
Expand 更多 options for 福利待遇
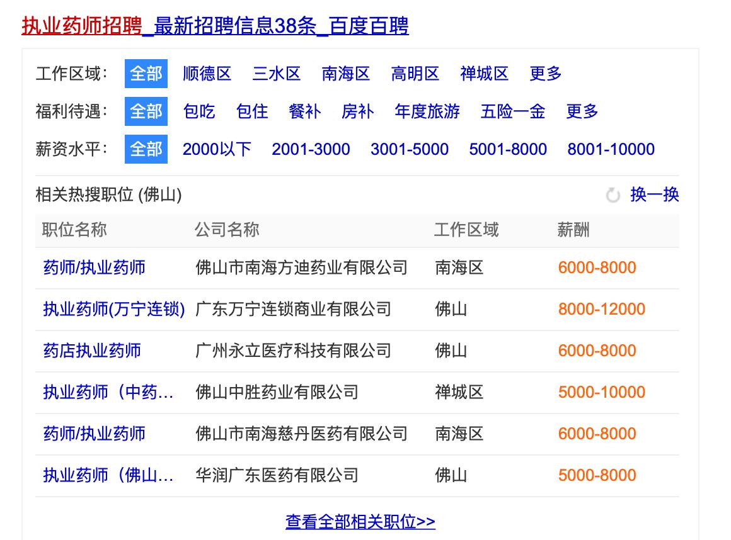coord(582,111)
